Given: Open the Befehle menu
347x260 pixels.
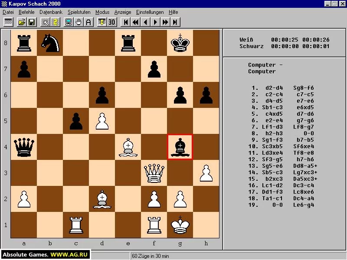Looking at the screenshot, I should (x=26, y=12).
